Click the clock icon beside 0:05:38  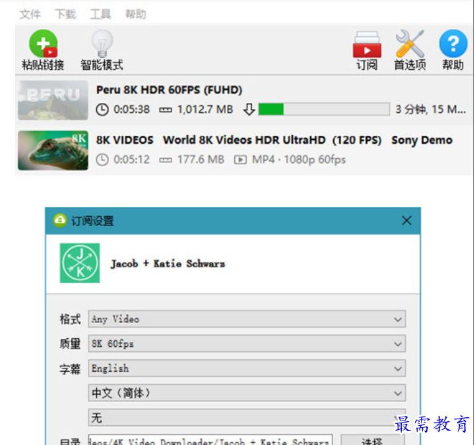coord(102,109)
